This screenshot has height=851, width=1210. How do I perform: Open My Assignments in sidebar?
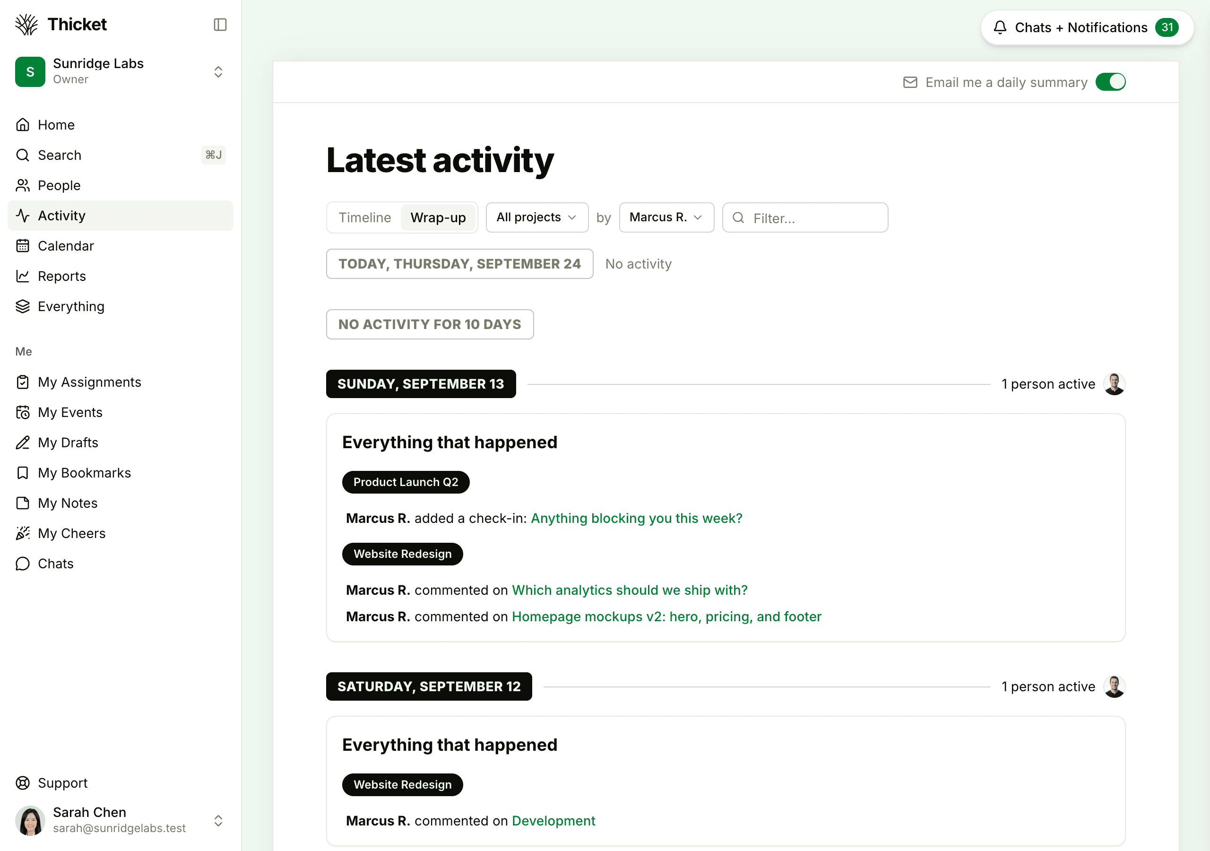coord(120,382)
